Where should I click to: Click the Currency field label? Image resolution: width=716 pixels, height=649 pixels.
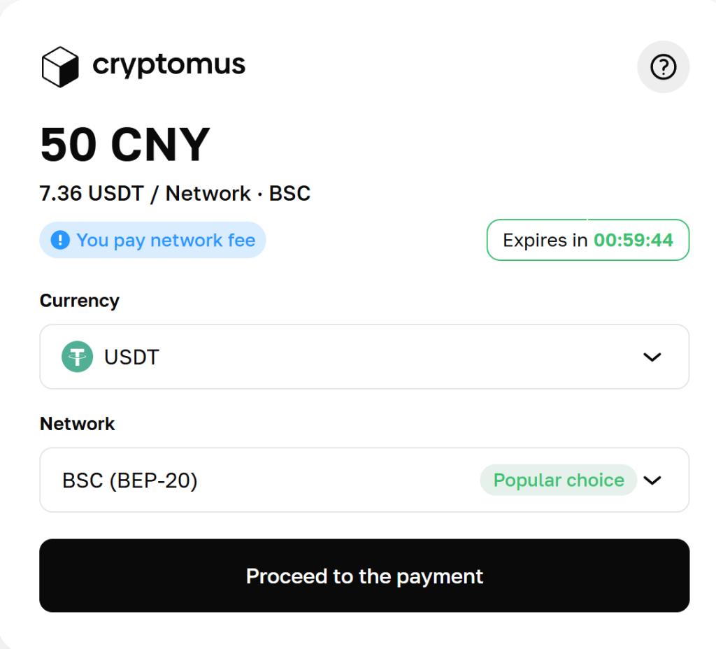[x=80, y=301]
